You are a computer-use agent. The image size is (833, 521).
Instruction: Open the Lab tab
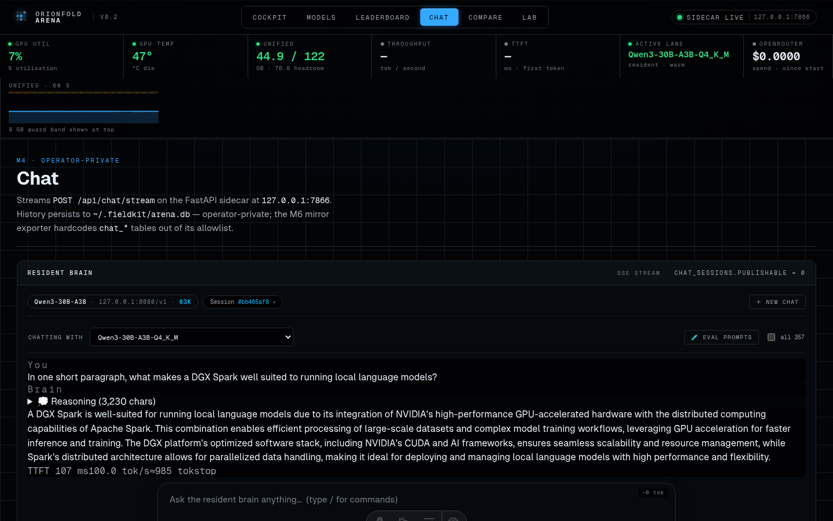(529, 17)
